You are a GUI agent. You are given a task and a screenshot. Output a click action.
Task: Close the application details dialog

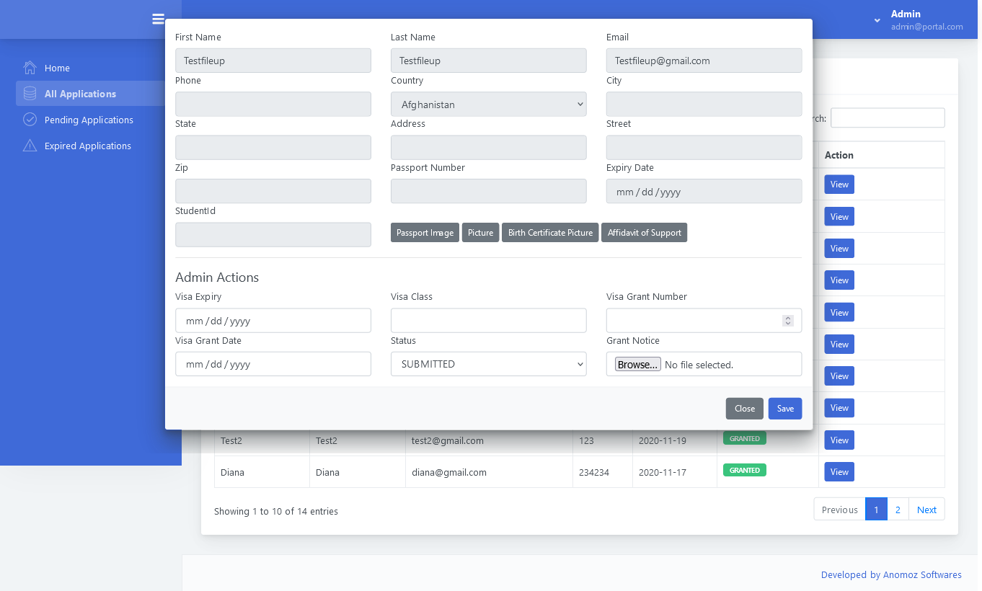pos(744,409)
